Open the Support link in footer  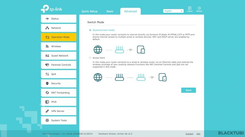click(189, 134)
